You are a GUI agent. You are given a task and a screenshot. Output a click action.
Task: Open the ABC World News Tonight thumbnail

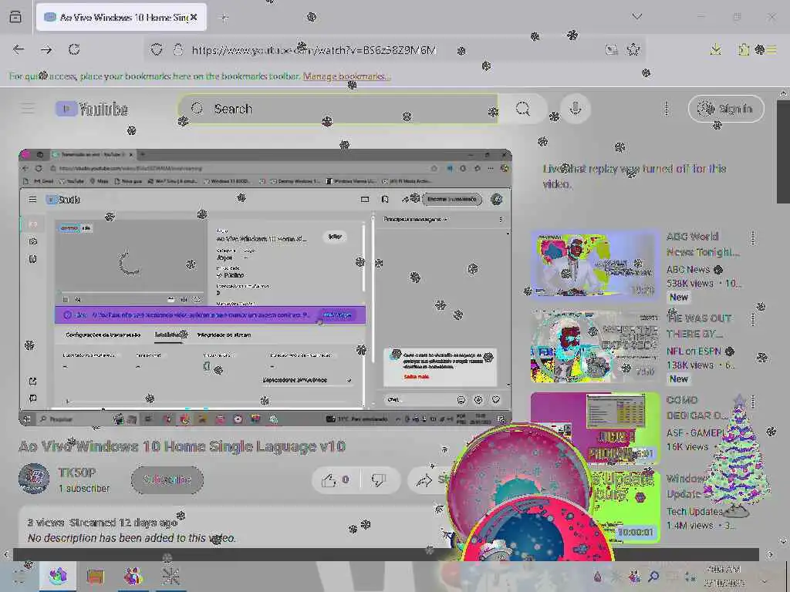point(595,264)
